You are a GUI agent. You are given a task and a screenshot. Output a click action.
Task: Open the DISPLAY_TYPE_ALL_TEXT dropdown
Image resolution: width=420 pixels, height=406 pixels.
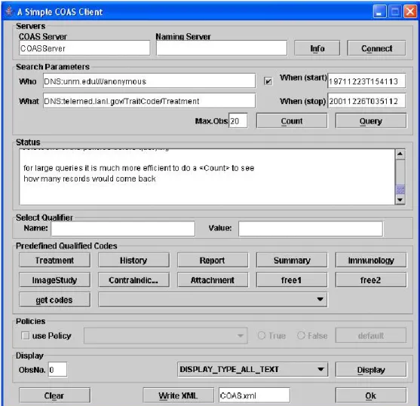tap(253, 370)
